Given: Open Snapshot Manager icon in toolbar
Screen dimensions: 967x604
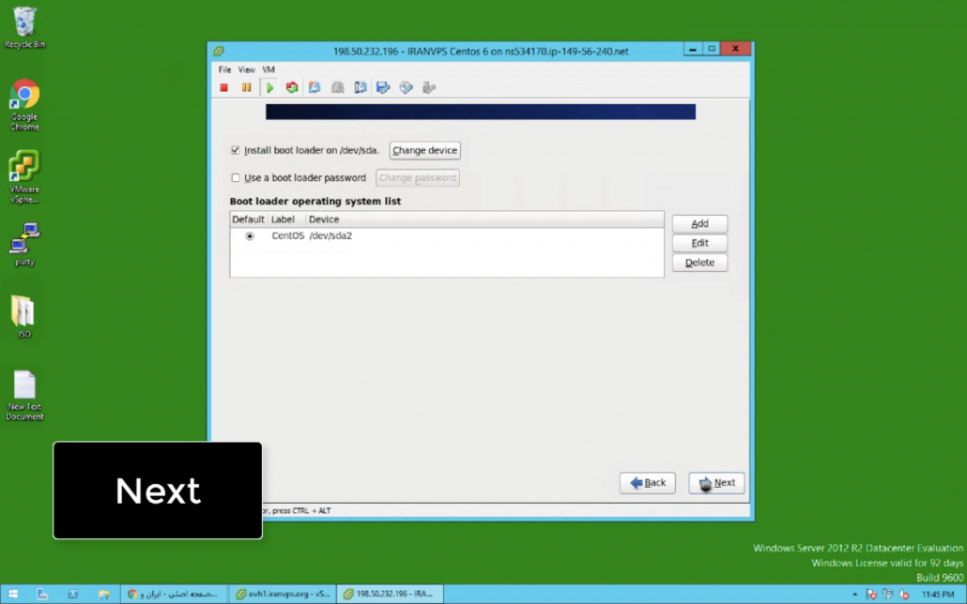Looking at the screenshot, I should (361, 88).
